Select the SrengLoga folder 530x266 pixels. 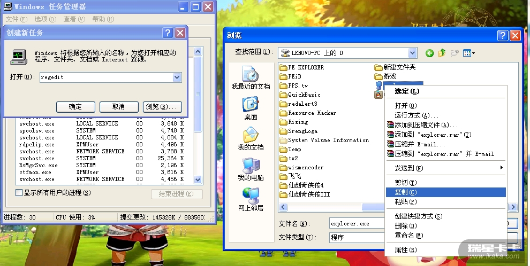[x=299, y=131]
